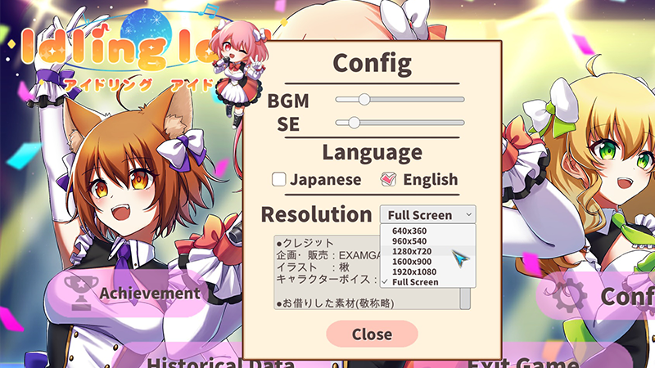Open the Resolution dropdown box
Image resolution: width=655 pixels, height=368 pixels.
(x=427, y=214)
